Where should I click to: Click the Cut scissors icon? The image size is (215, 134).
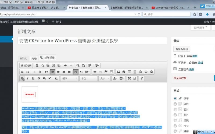pos(37,65)
